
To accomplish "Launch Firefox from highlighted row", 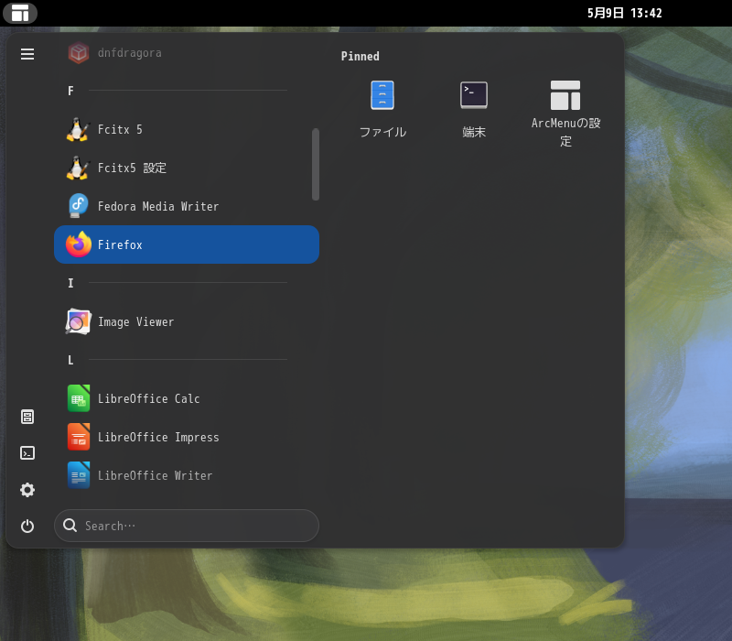I will click(x=187, y=244).
